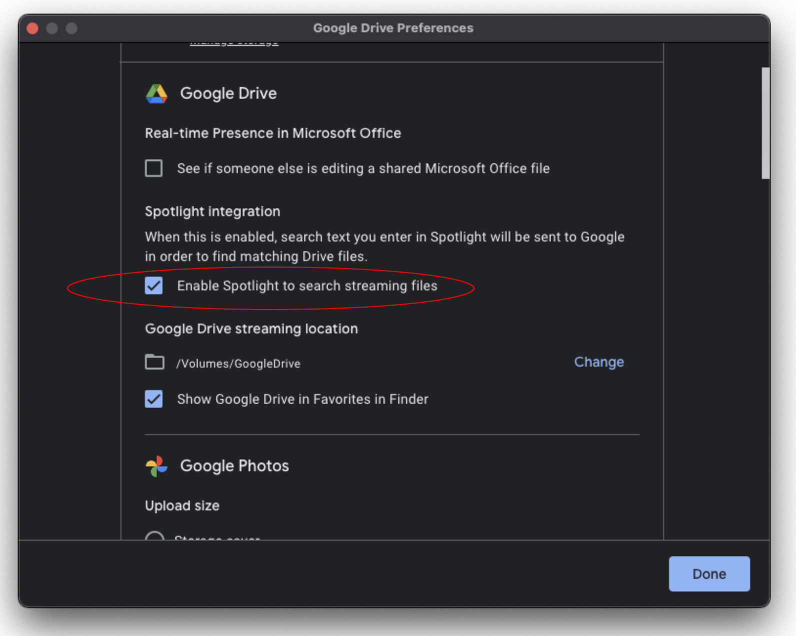This screenshot has width=796, height=636.
Task: Click the Upload size heading
Action: pos(182,505)
